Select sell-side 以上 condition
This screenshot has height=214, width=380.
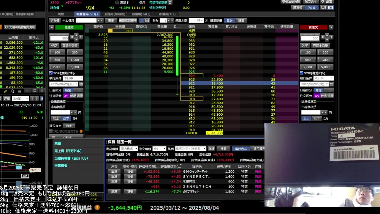pyautogui.click(x=56, y=119)
